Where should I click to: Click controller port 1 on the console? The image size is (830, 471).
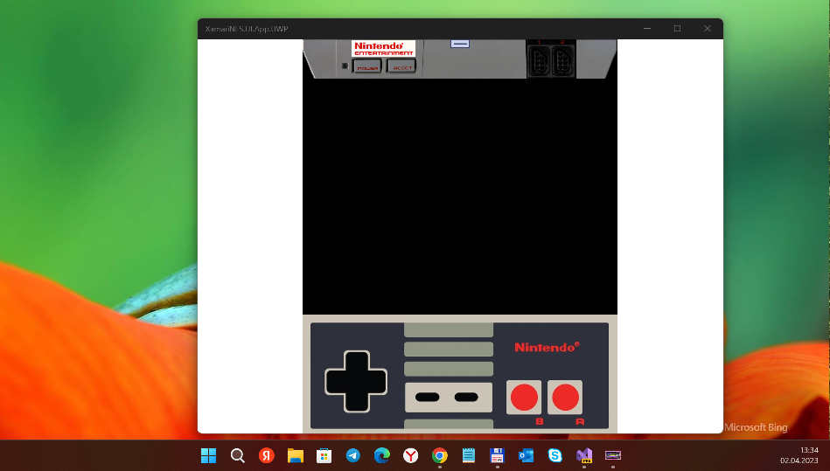tap(539, 61)
